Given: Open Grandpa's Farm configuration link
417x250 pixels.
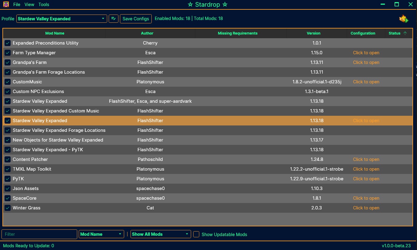Looking at the screenshot, I should 366,62.
